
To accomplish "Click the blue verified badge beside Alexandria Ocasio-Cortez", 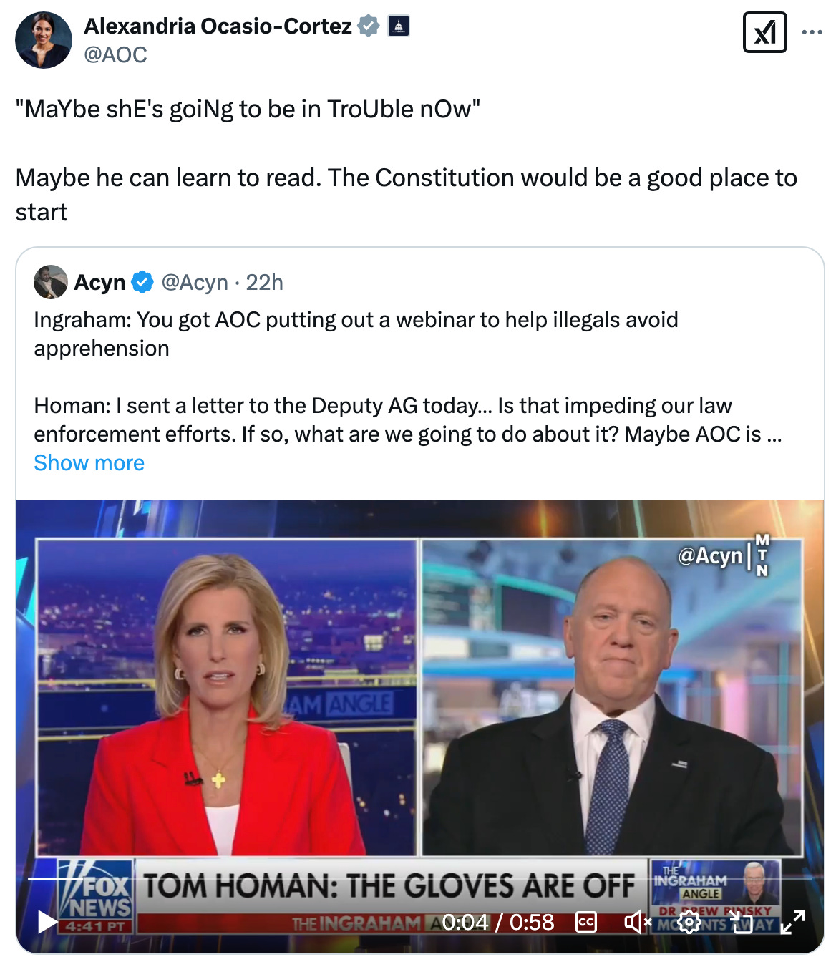I will [368, 26].
